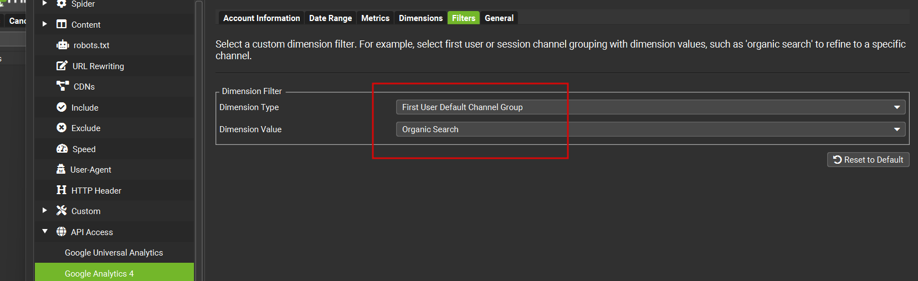Click the Spider gear icon

[x=61, y=4]
